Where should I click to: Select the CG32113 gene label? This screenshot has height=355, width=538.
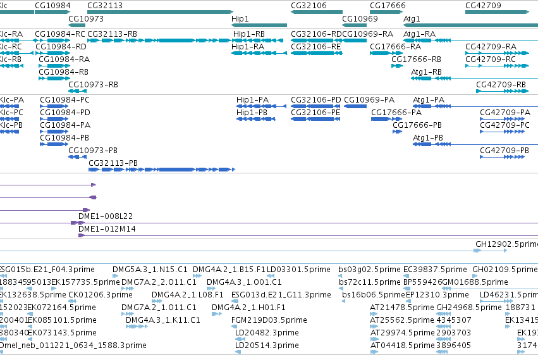[105, 6]
